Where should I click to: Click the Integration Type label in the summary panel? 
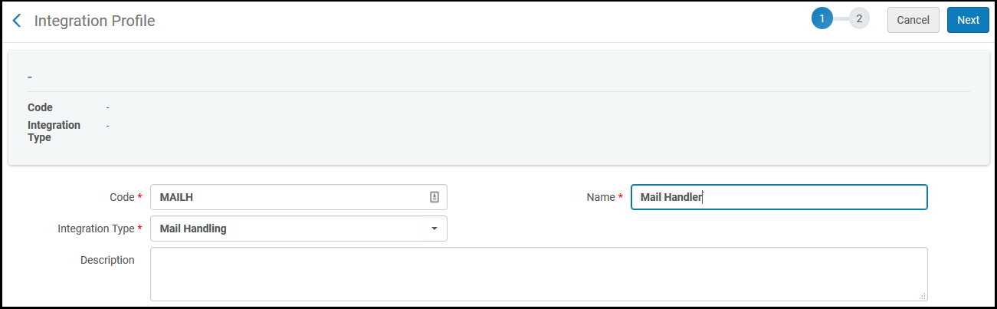[54, 131]
